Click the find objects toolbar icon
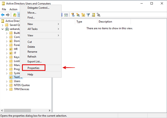 point(93,15)
